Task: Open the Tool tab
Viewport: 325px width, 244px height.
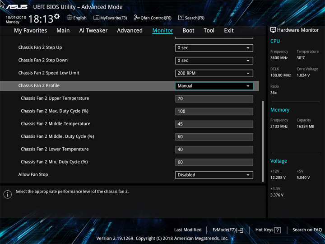Action: 209,31
